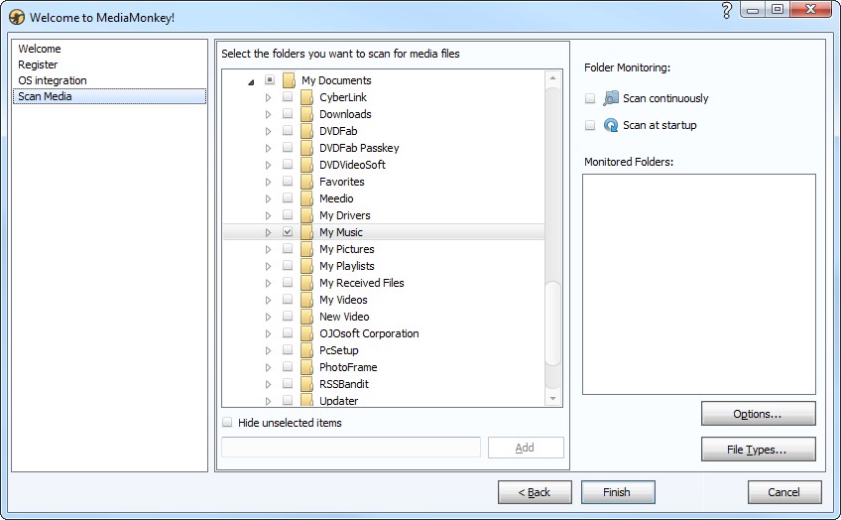The height and width of the screenshot is (520, 841).
Task: Expand the PcSetup folder node
Action: click(268, 350)
